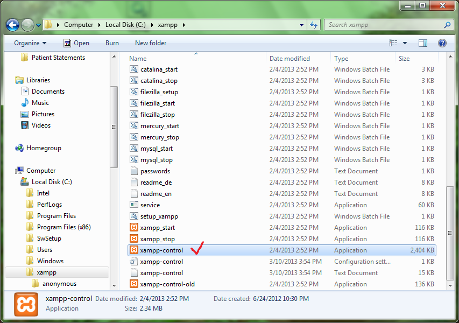Click the Search xampp input field
This screenshot has height=323, width=459.
coord(385,25)
